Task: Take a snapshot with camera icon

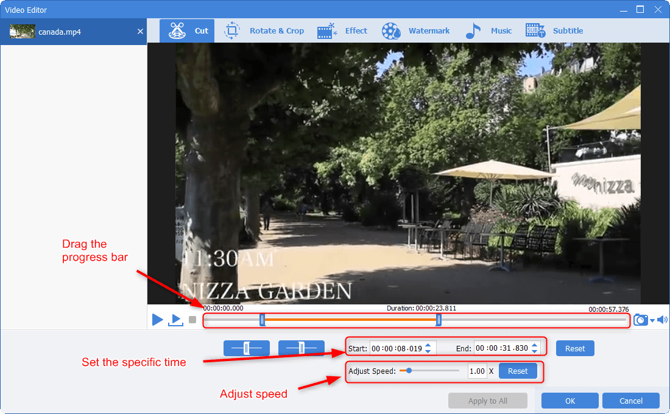Action: coord(640,320)
